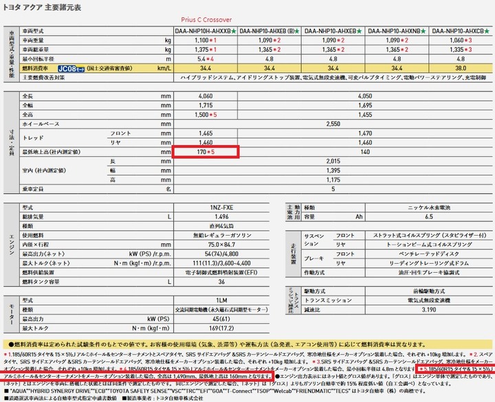Screen dimensions: 495x402
Task: Click motor torque value 169(17.2)
Action: pos(221,328)
